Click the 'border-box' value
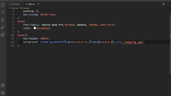The width and height of the screenshot is (171, 96). pyautogui.click(x=48, y=14)
